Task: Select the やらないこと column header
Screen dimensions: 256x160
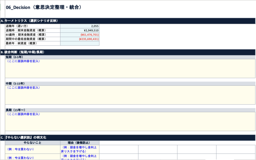Action: [x=32, y=143]
